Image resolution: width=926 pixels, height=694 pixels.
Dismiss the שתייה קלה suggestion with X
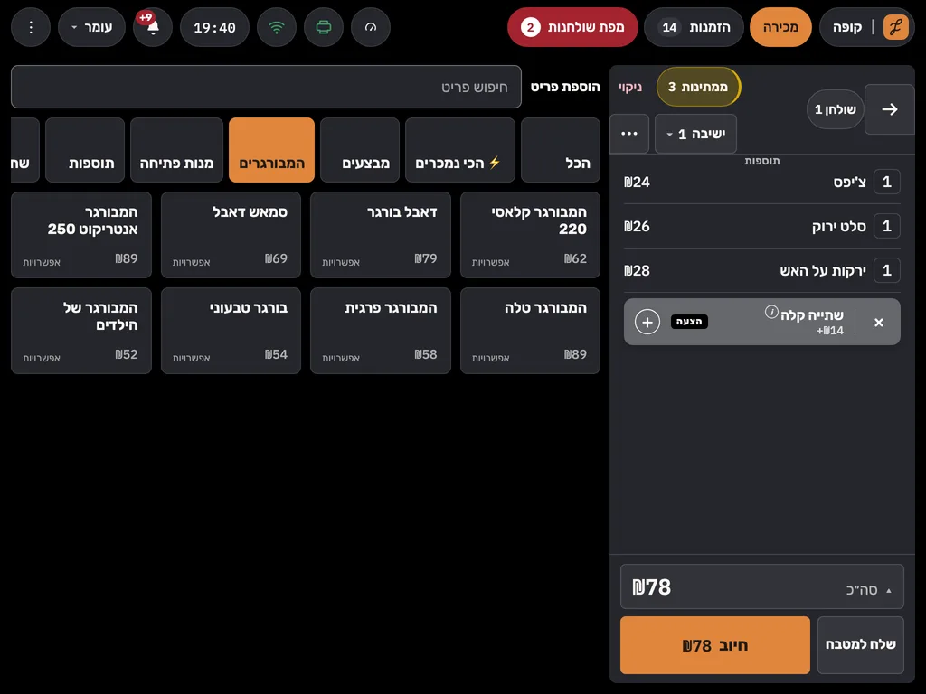879,323
